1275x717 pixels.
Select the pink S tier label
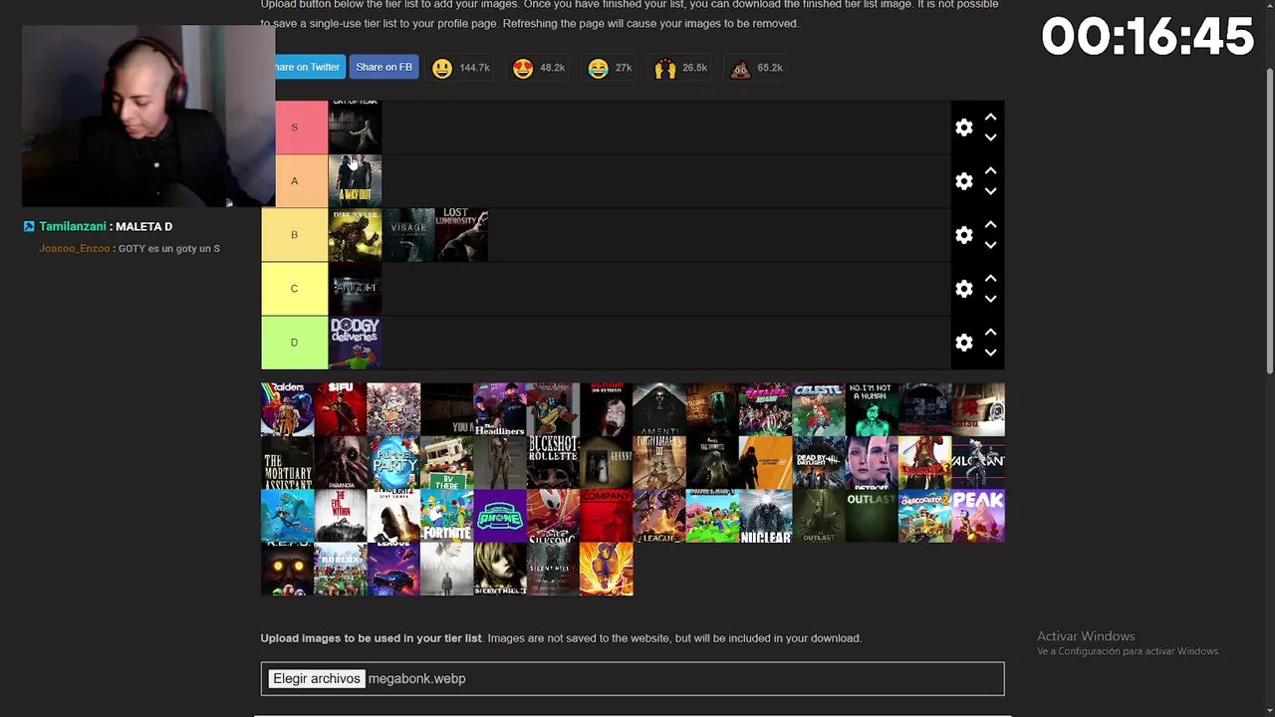point(294,127)
